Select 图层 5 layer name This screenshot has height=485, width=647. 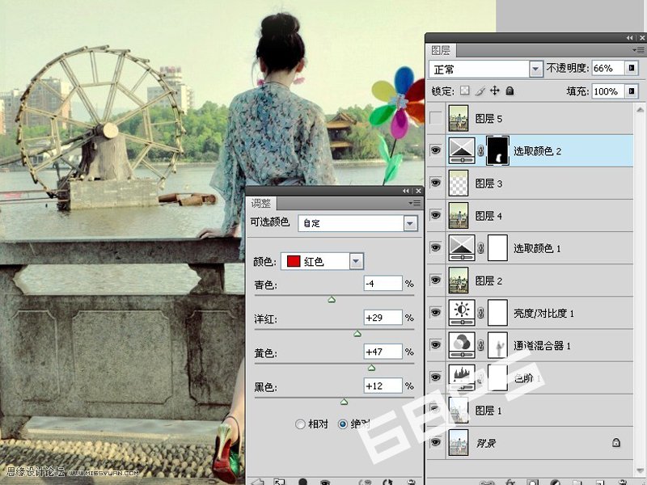488,119
